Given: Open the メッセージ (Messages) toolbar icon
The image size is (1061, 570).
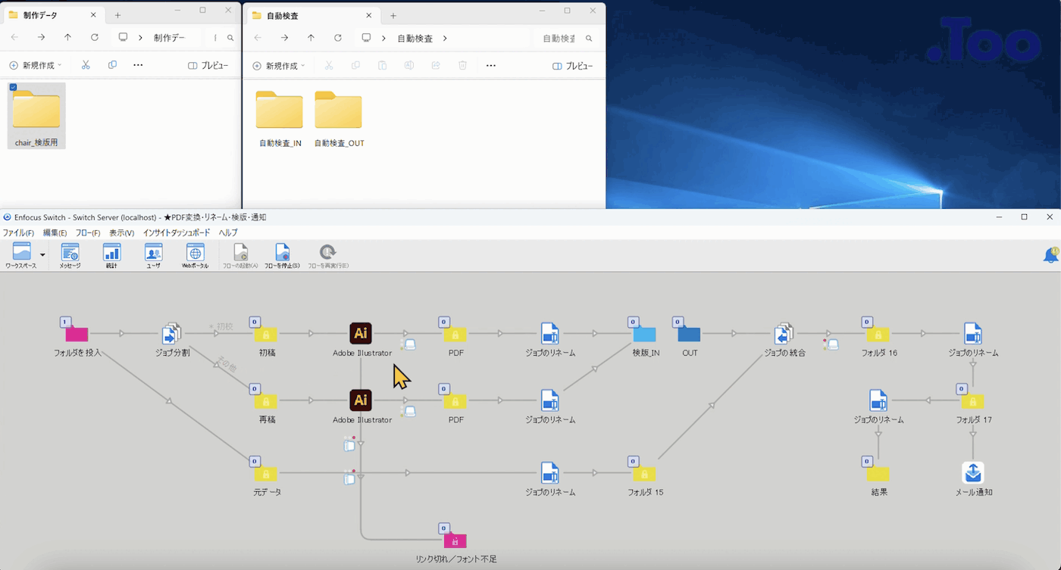Looking at the screenshot, I should [70, 254].
